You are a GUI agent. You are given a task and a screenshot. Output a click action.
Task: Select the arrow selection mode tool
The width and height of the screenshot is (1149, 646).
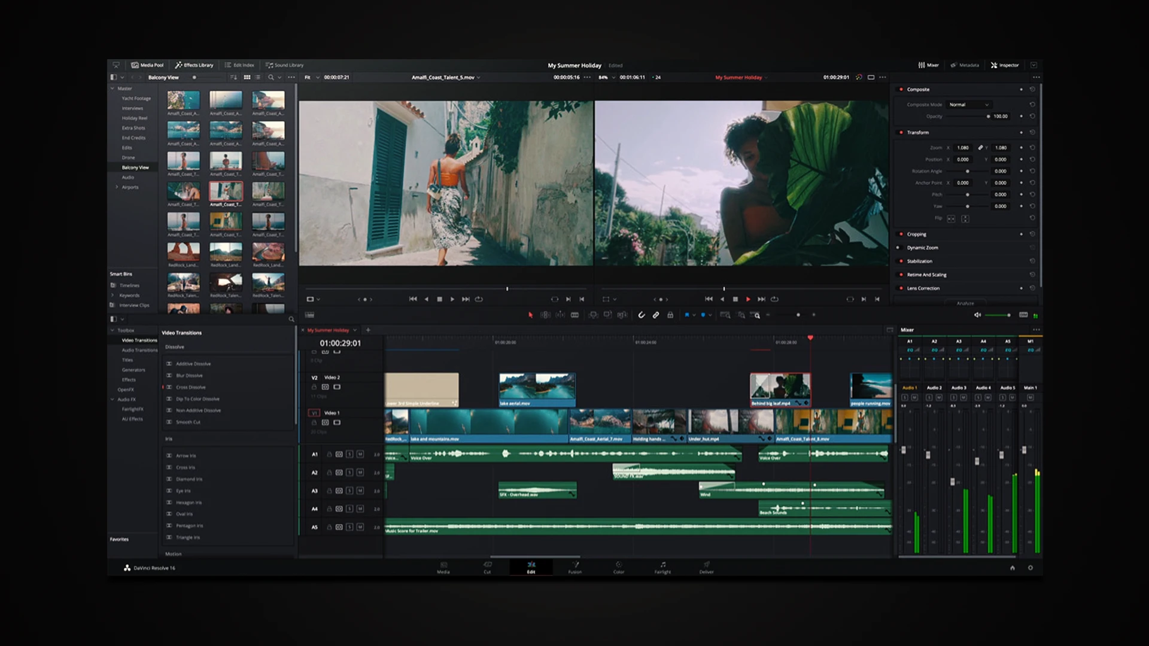pos(530,315)
